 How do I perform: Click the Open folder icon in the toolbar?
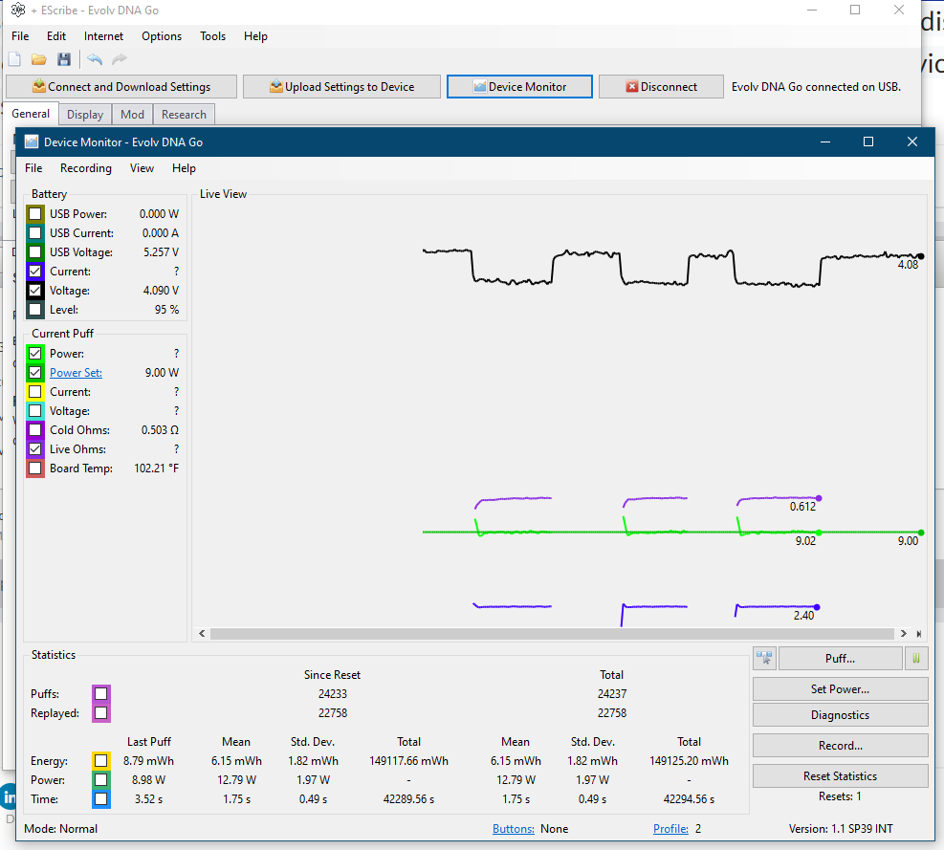39,59
